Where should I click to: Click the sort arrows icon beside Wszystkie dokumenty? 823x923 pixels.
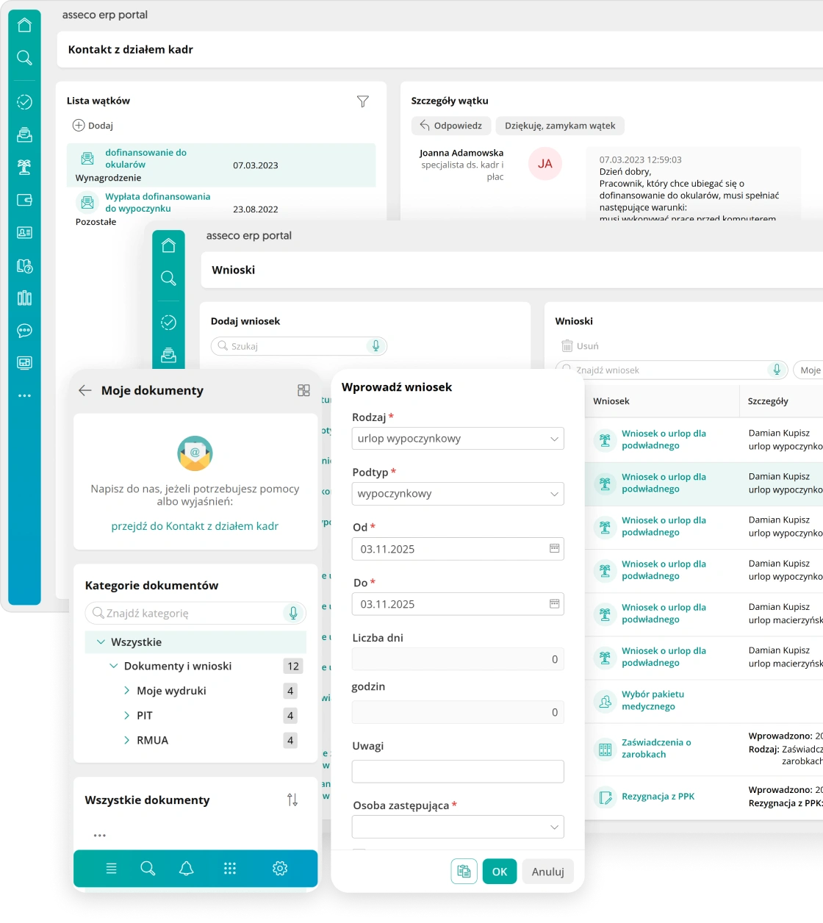[x=292, y=800]
